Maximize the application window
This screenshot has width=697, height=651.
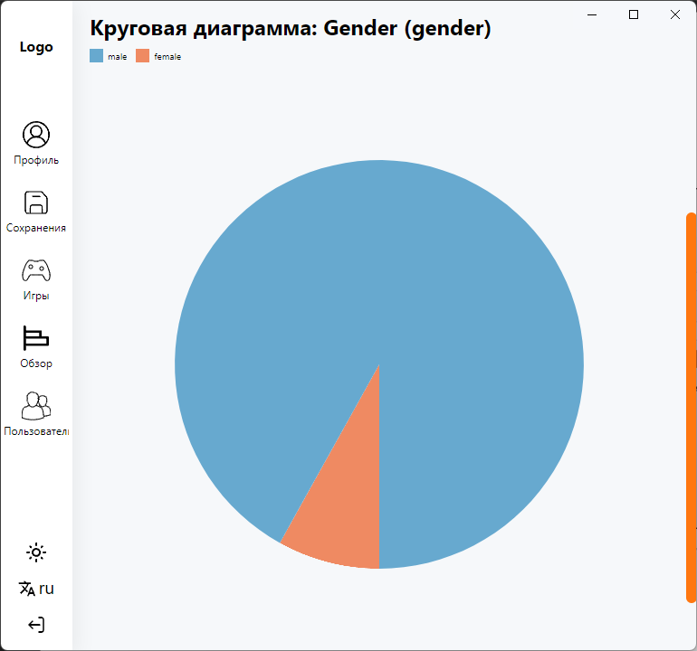coord(634,14)
